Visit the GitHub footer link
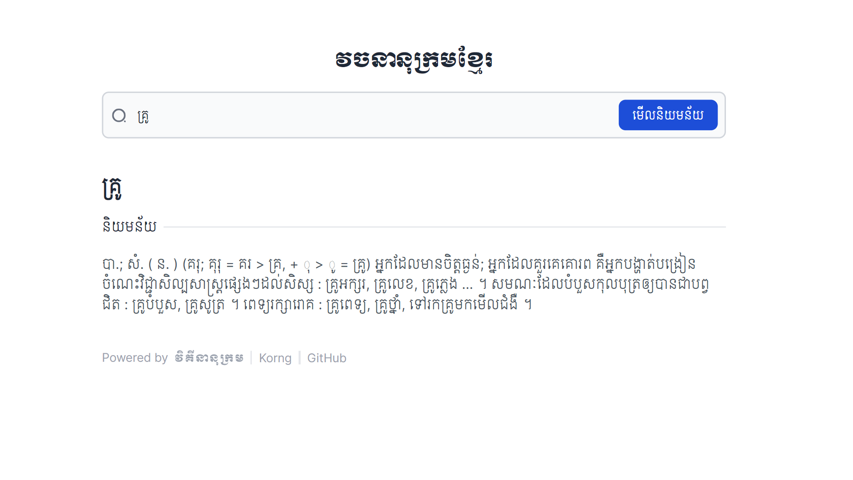This screenshot has width=853, height=480. click(327, 358)
